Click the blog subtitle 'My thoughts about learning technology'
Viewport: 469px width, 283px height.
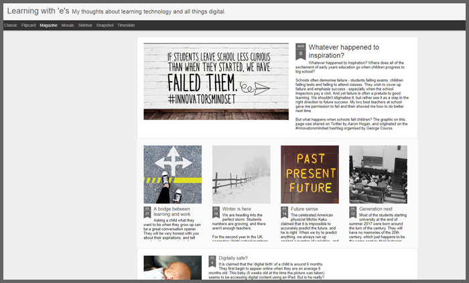point(149,11)
